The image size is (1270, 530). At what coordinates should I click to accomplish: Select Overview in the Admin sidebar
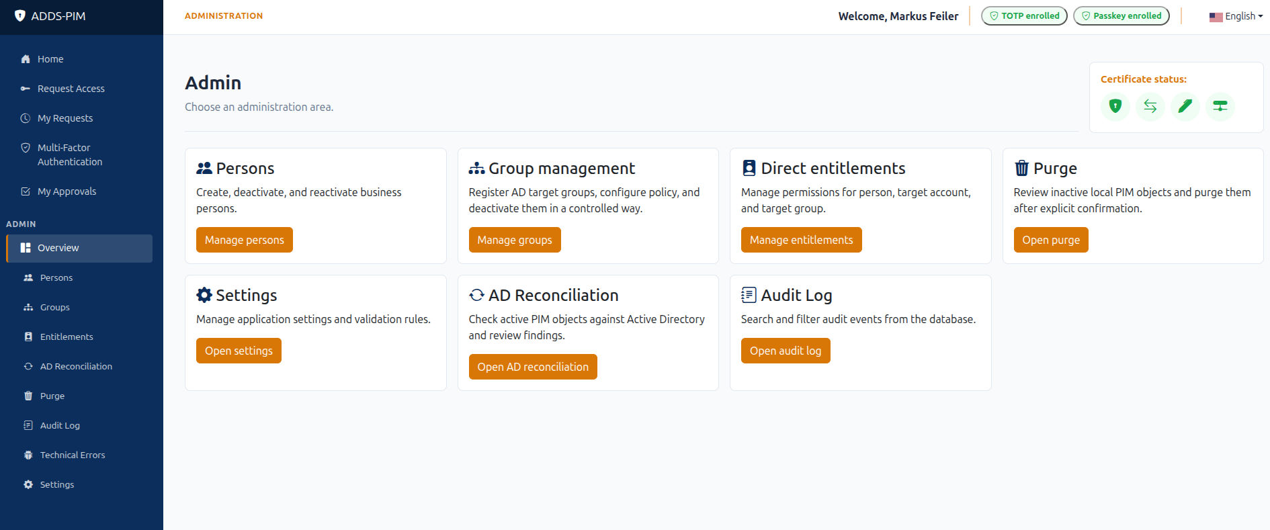tap(79, 248)
